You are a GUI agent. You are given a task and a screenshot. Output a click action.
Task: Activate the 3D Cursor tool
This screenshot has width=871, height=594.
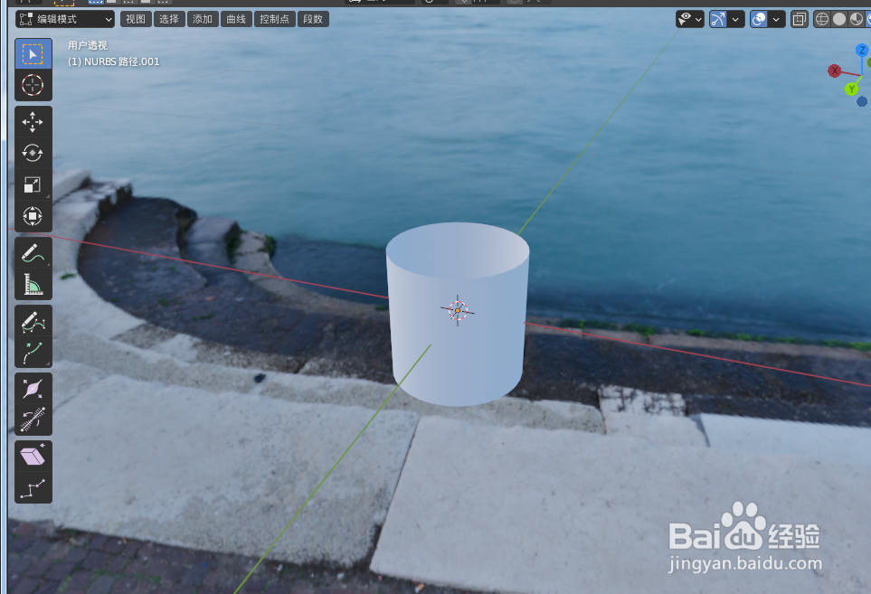33,85
